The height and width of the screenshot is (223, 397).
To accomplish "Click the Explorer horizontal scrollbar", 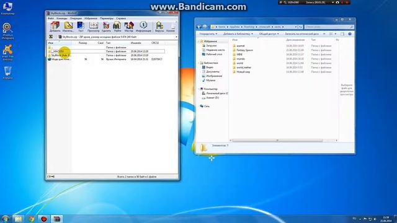I will 277,141.
